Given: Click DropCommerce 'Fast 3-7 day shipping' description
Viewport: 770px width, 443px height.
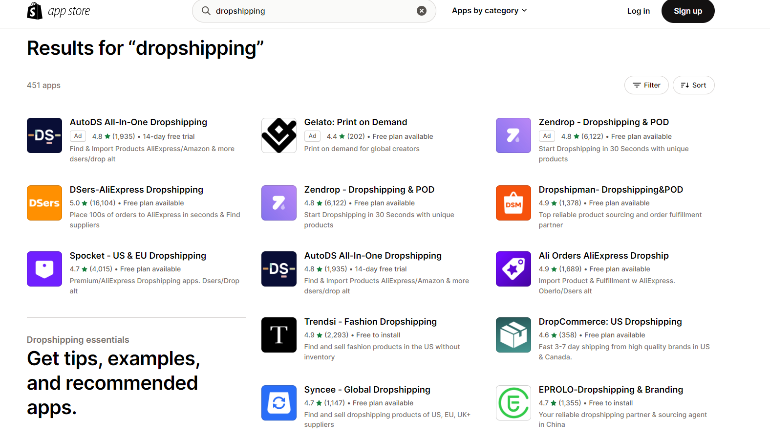Looking at the screenshot, I should pyautogui.click(x=624, y=352).
